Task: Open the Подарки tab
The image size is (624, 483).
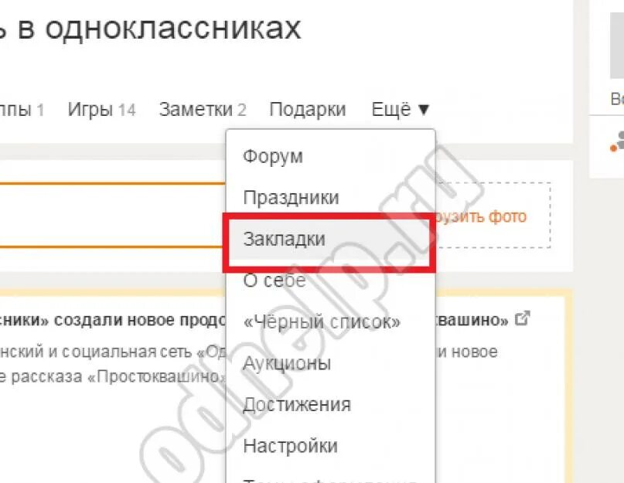Action: pos(308,110)
